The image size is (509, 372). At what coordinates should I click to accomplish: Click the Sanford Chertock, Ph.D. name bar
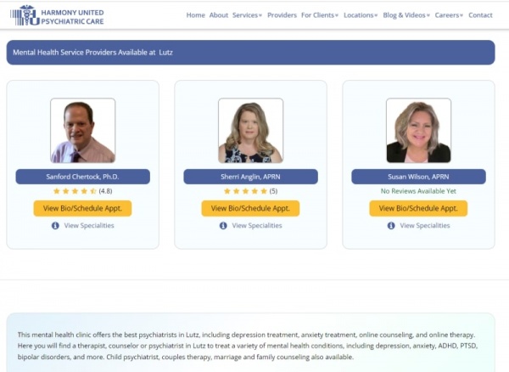point(83,177)
